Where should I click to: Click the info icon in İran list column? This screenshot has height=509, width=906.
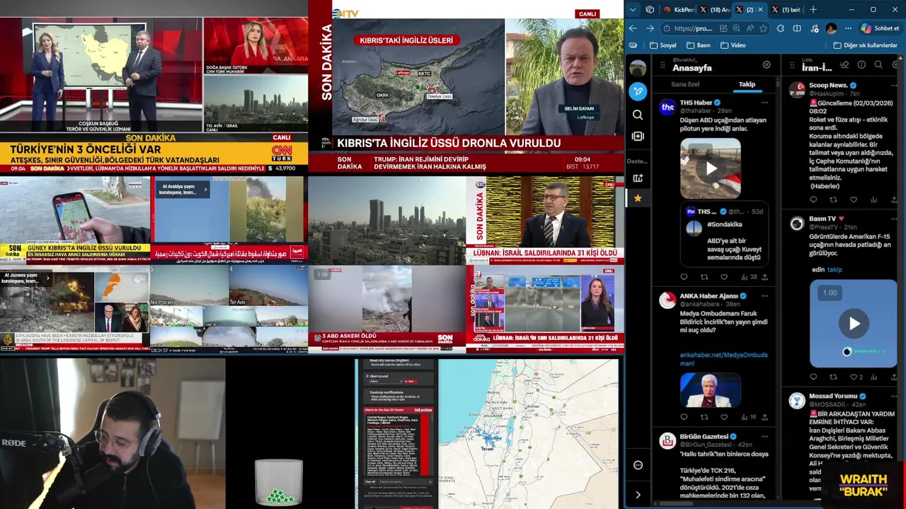861,64
